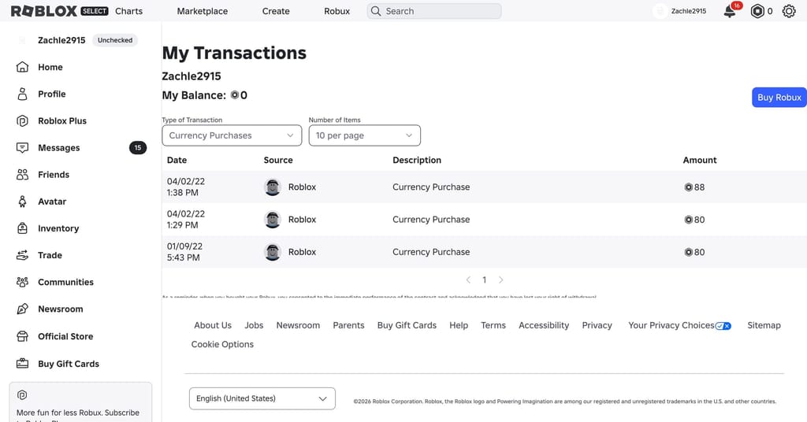The height and width of the screenshot is (422, 807).
Task: Open the footer Newsroom link
Action: pyautogui.click(x=298, y=325)
